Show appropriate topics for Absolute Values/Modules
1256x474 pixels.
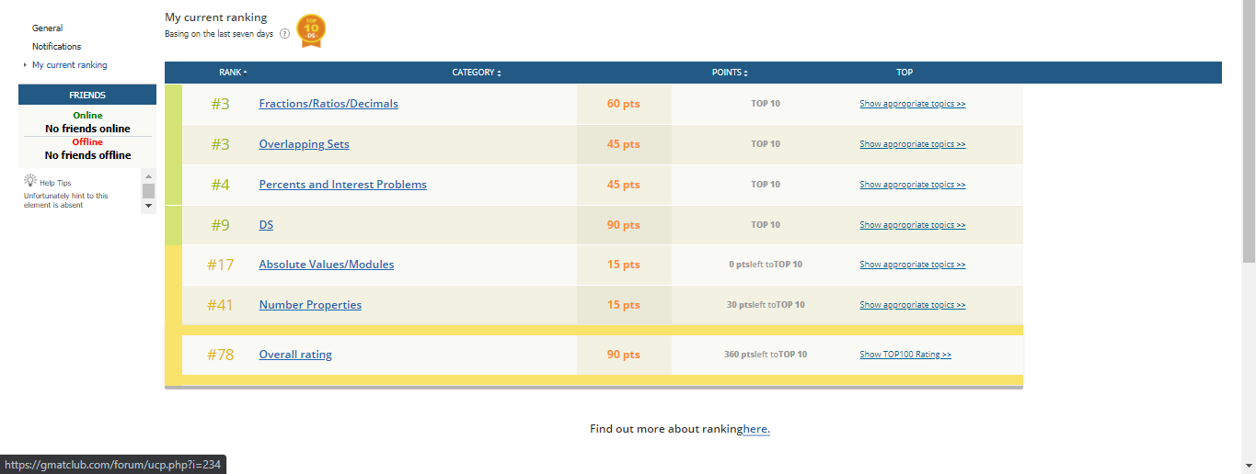pyautogui.click(x=913, y=265)
